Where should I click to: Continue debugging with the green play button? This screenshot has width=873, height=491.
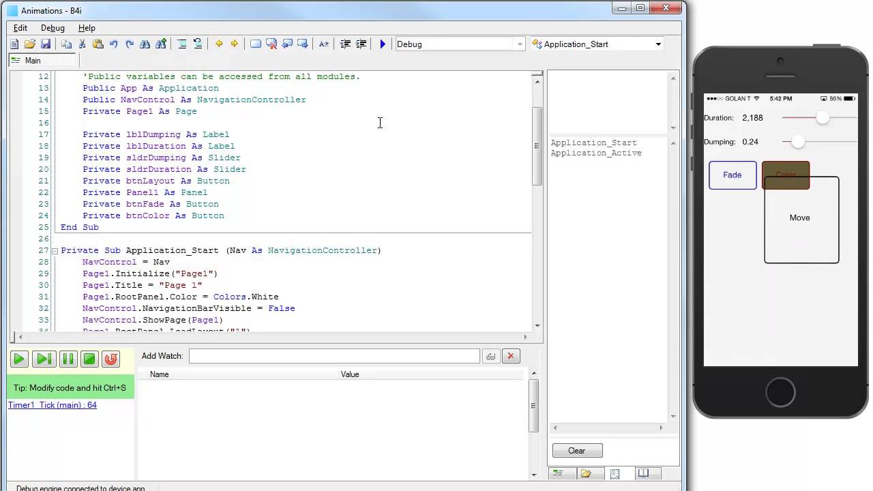[19, 358]
